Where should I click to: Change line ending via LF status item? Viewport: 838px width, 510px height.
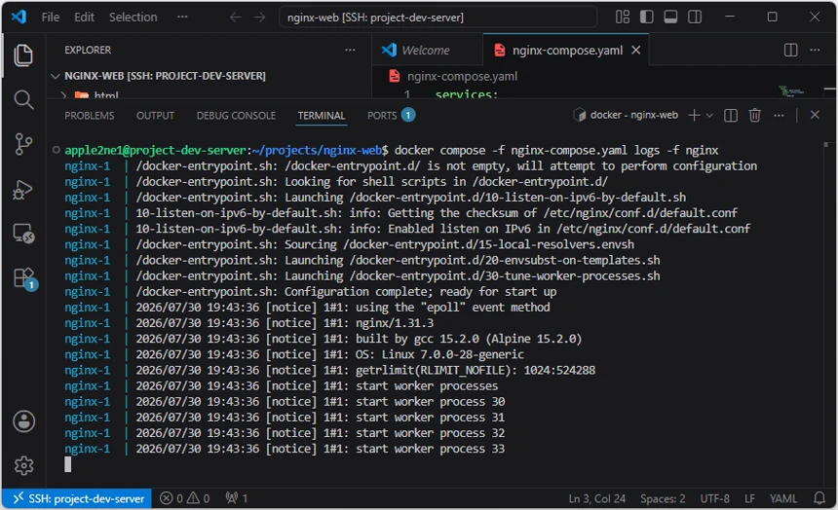(x=750, y=498)
